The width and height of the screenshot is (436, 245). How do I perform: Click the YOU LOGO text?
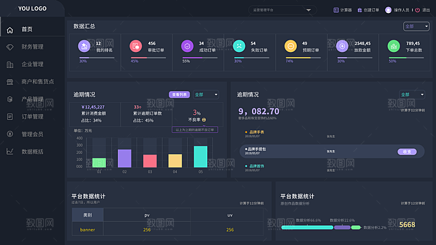tap(32, 8)
